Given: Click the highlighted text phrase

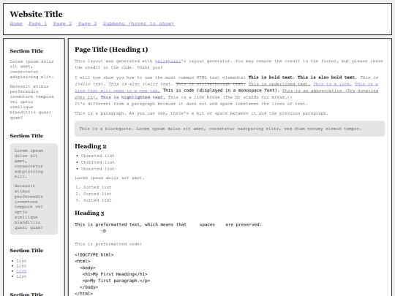Looking at the screenshot, I should click(132, 97).
